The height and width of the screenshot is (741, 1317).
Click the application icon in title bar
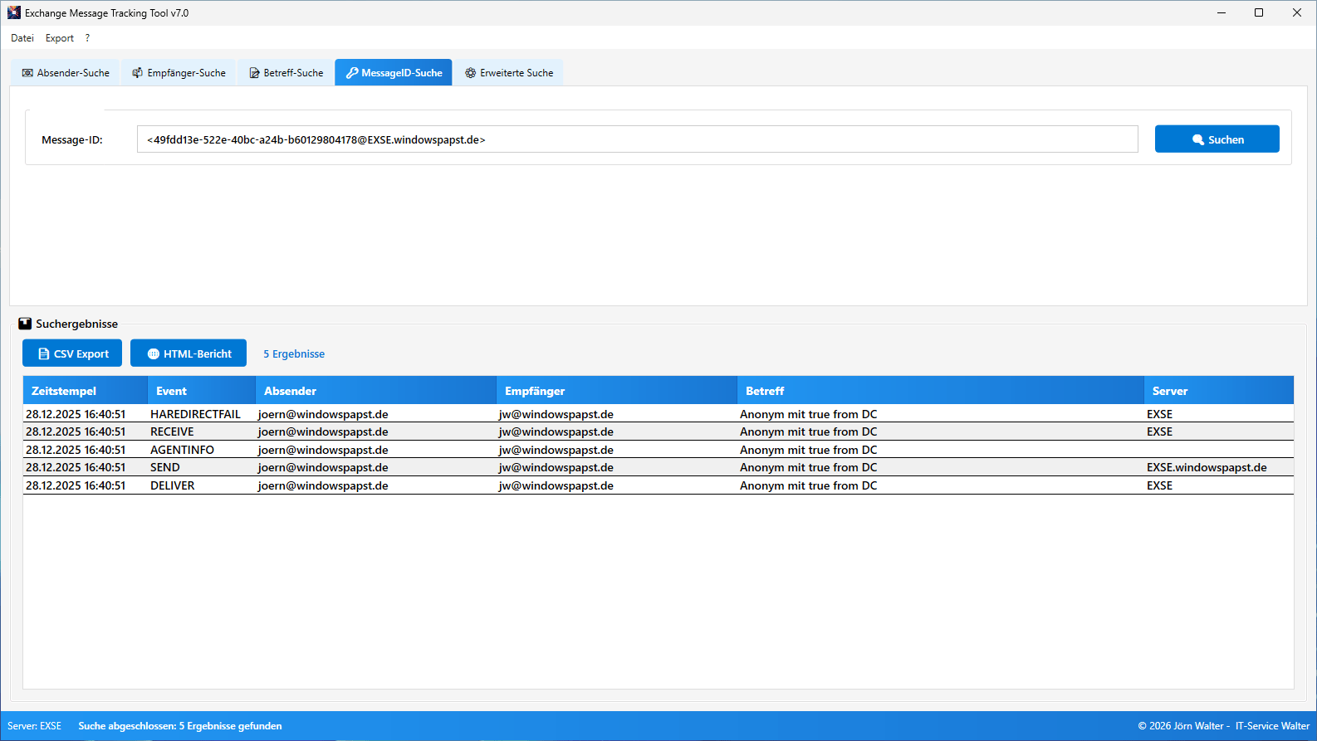(14, 12)
